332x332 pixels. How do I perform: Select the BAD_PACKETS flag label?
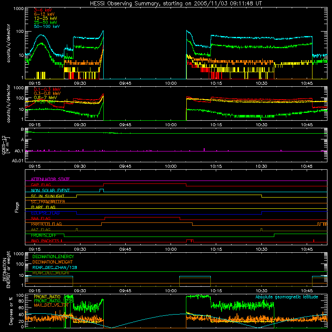(46, 241)
